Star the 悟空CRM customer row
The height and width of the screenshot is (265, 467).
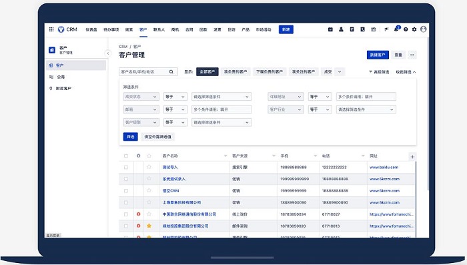point(149,190)
